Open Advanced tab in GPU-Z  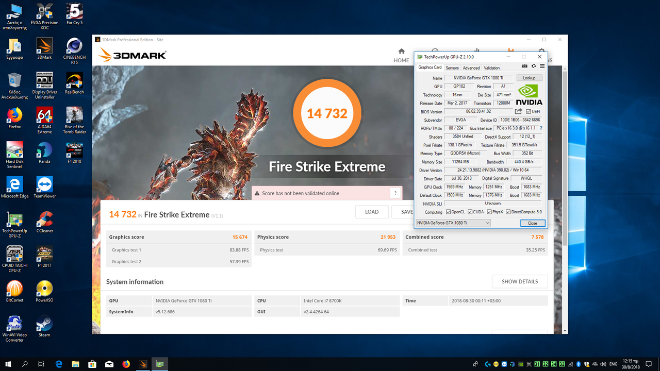pyautogui.click(x=471, y=68)
